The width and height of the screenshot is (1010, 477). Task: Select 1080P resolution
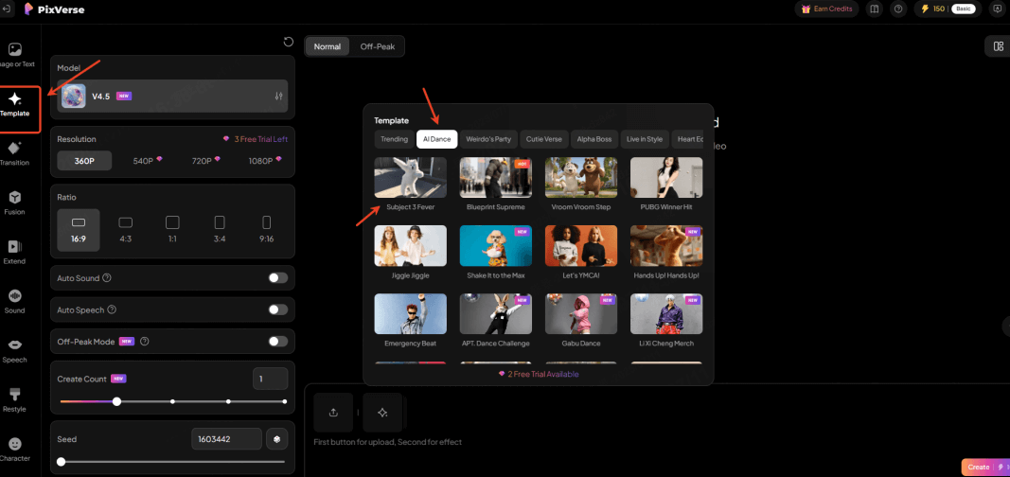coord(265,161)
